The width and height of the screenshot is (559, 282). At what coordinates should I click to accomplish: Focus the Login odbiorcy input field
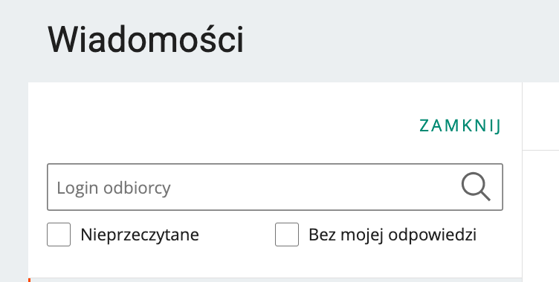coord(275,187)
